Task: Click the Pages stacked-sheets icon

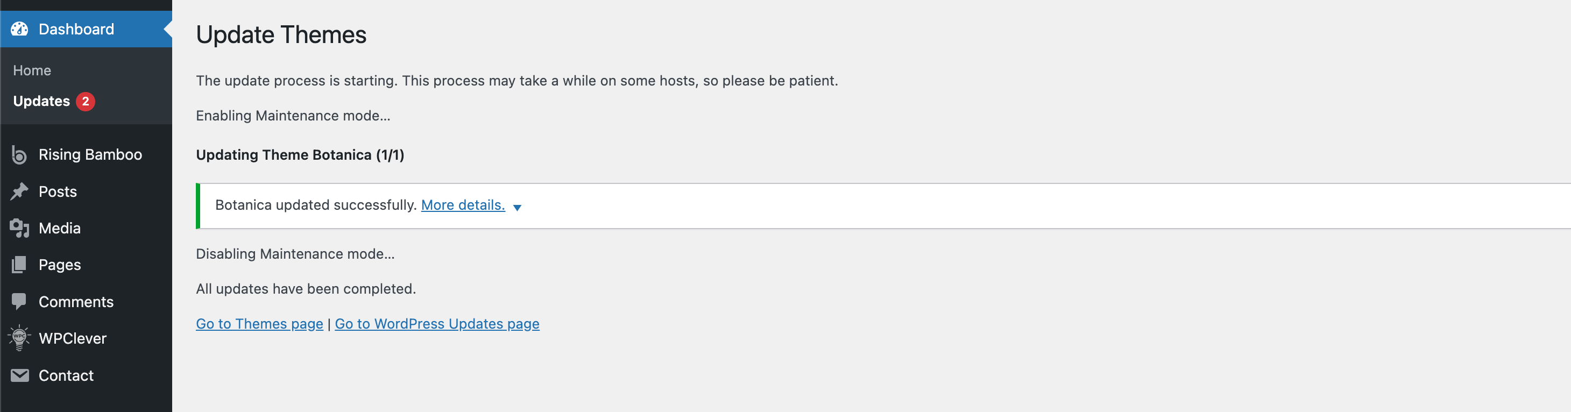Action: pos(19,265)
